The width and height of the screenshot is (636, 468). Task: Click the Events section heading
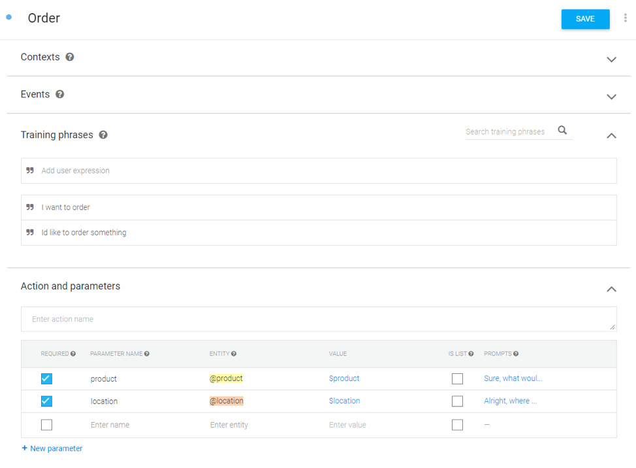[35, 94]
